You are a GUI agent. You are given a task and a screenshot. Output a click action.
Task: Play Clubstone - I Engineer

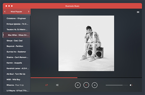[16, 18]
